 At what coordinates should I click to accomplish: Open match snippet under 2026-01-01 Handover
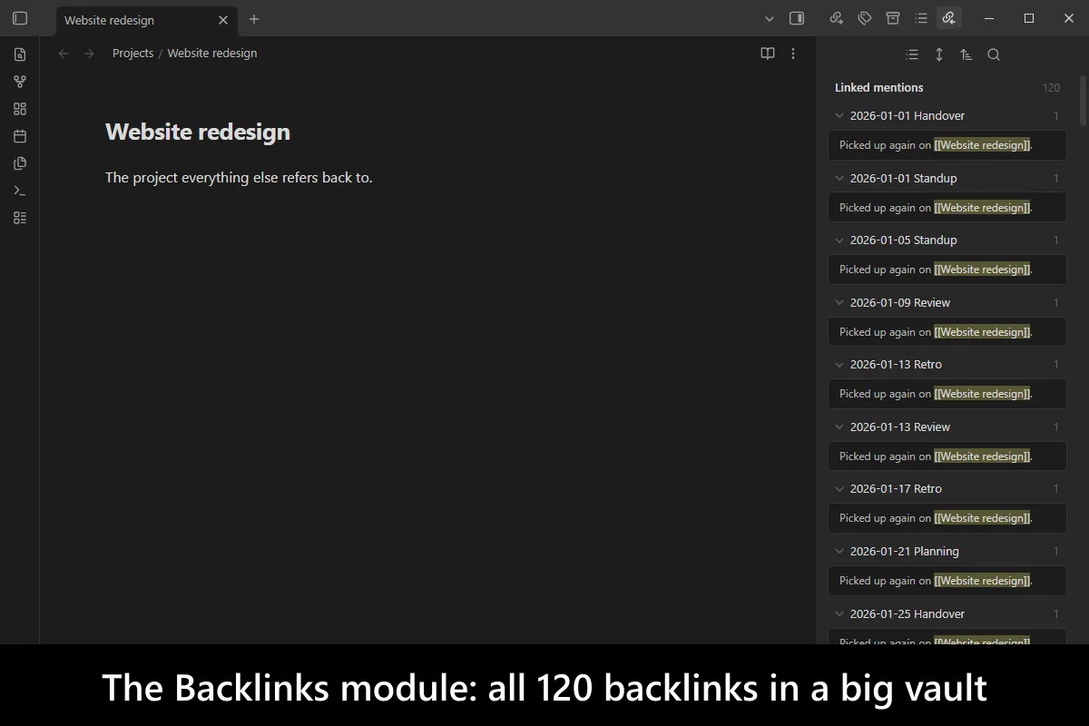(947, 145)
